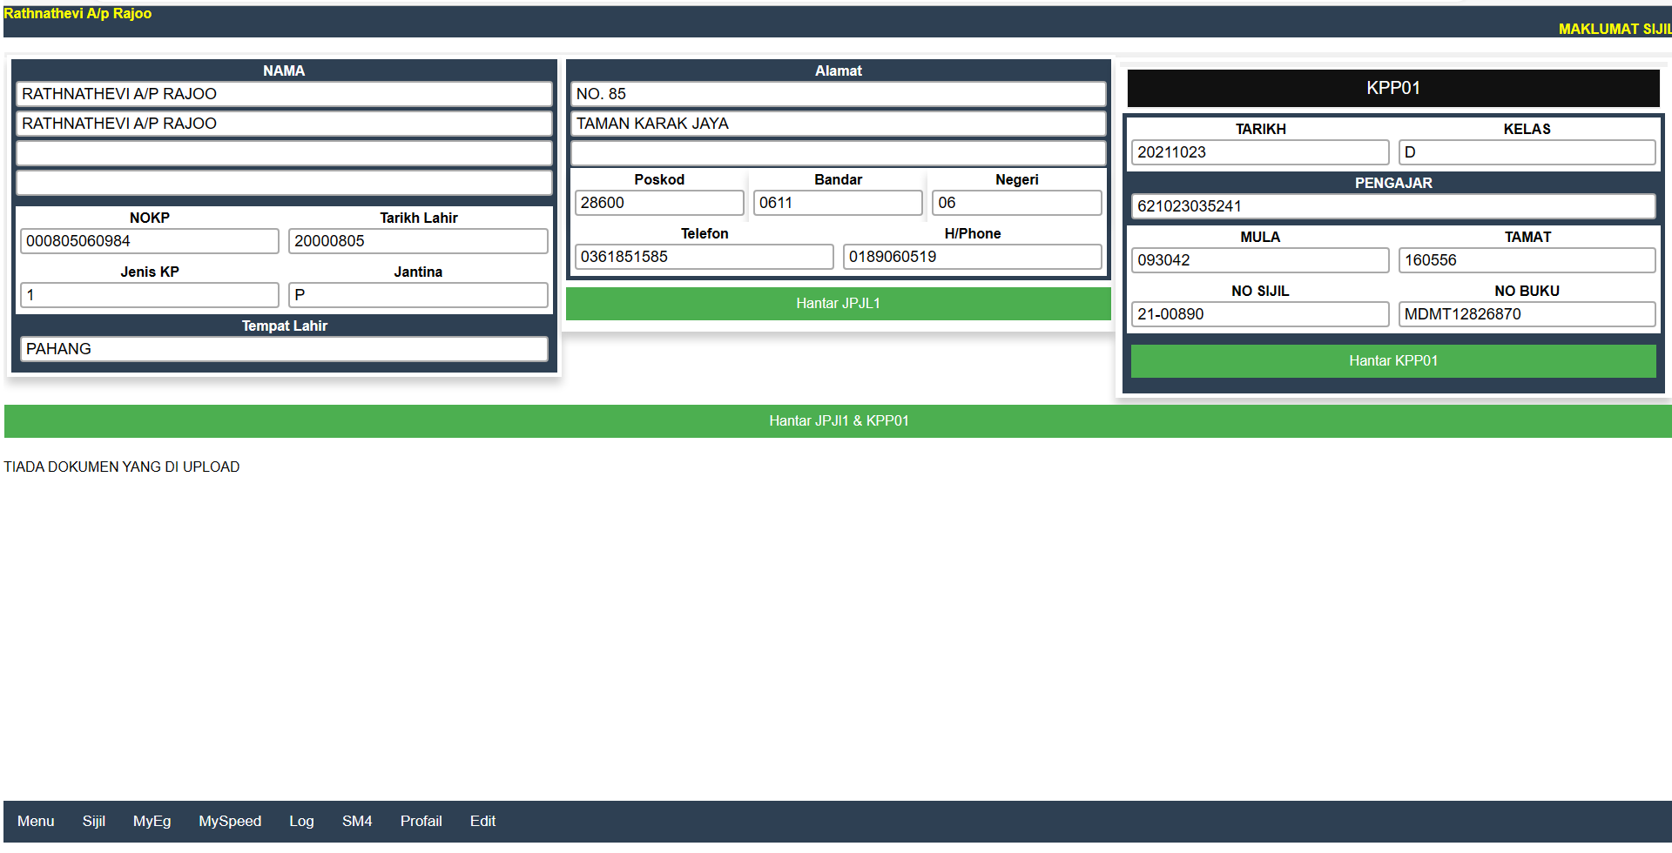This screenshot has width=1672, height=853.
Task: Open the Log page link
Action: (301, 821)
